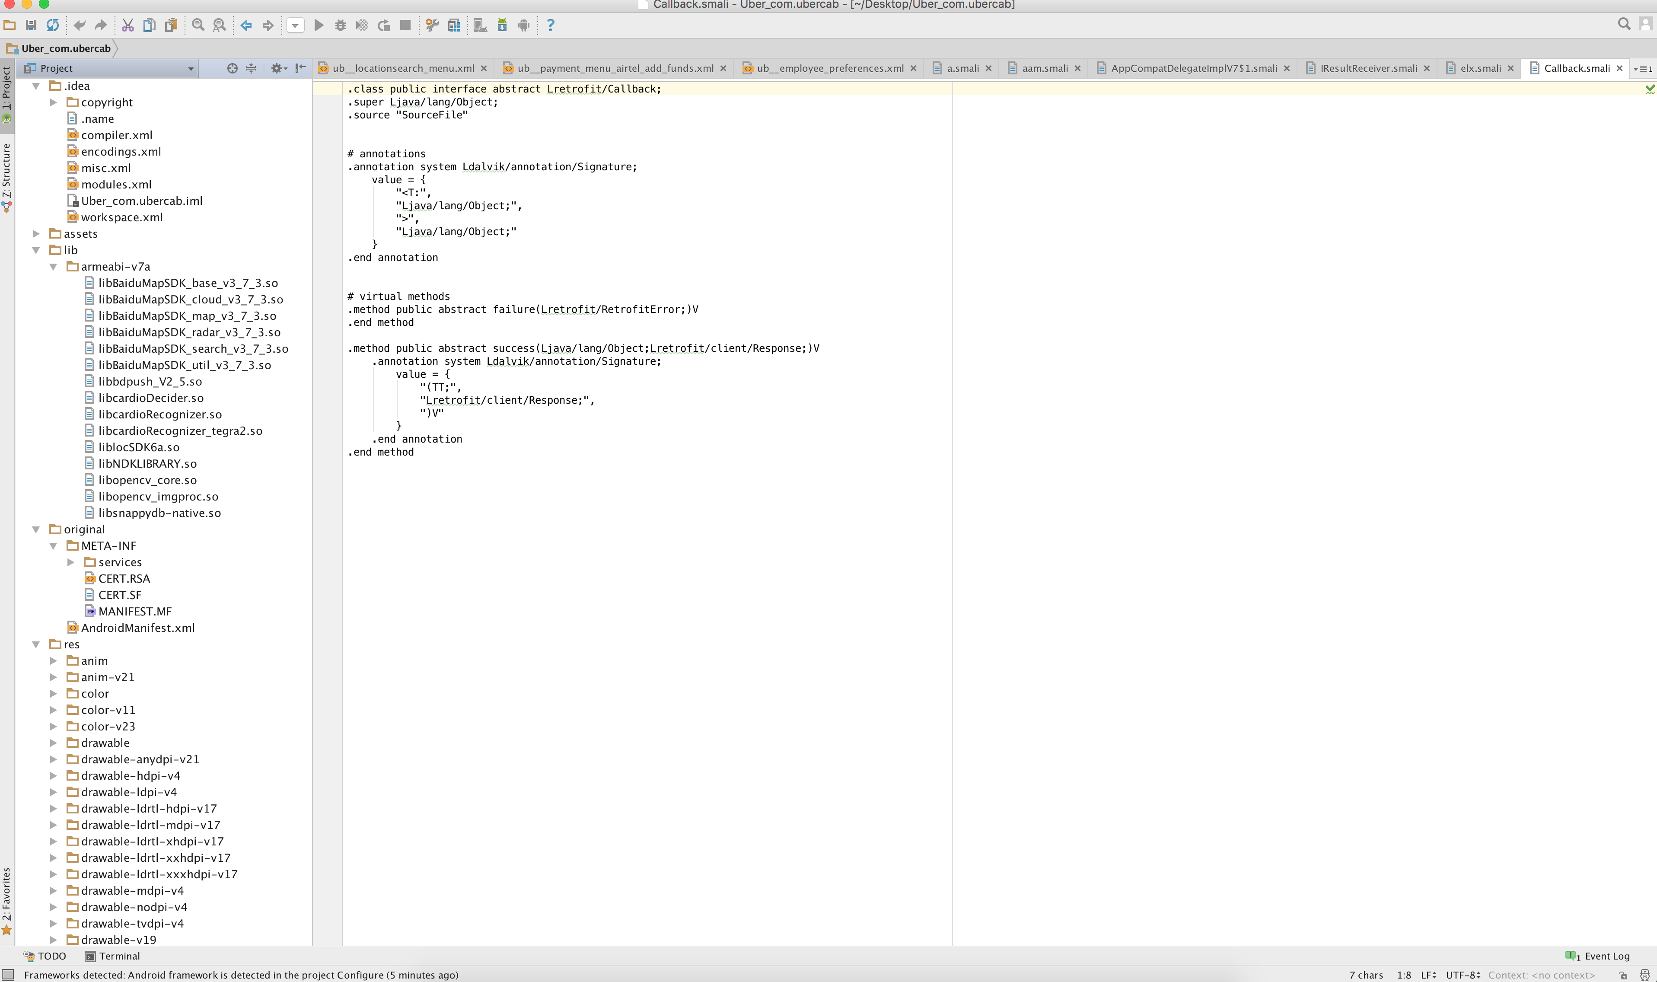This screenshot has height=982, width=1657.
Task: Search everywhere using top-right magnifier
Action: click(1624, 25)
